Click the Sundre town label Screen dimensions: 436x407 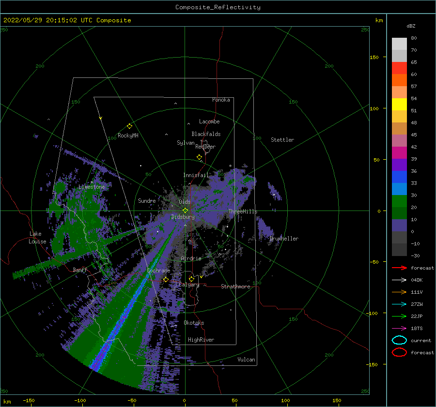147,200
